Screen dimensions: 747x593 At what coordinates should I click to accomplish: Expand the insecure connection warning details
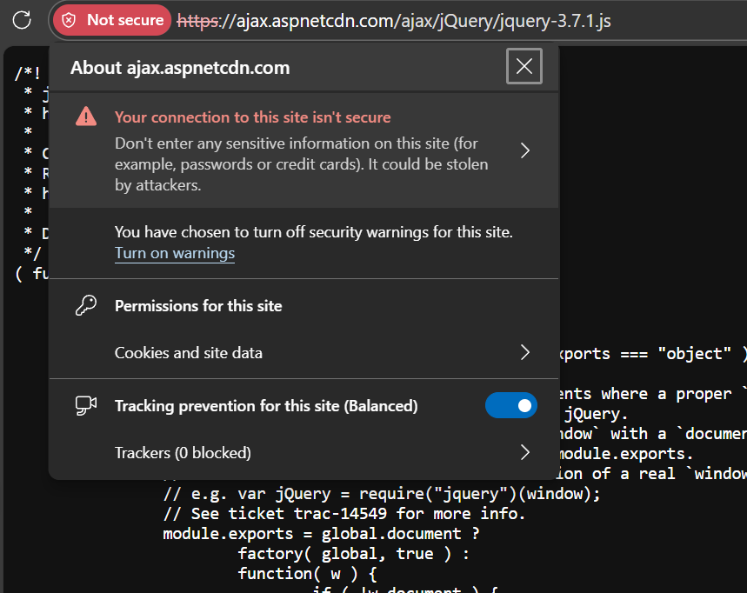point(524,150)
